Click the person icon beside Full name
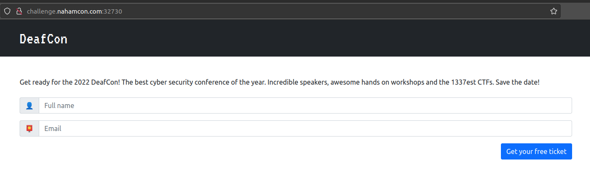The image size is (590, 188). point(29,105)
